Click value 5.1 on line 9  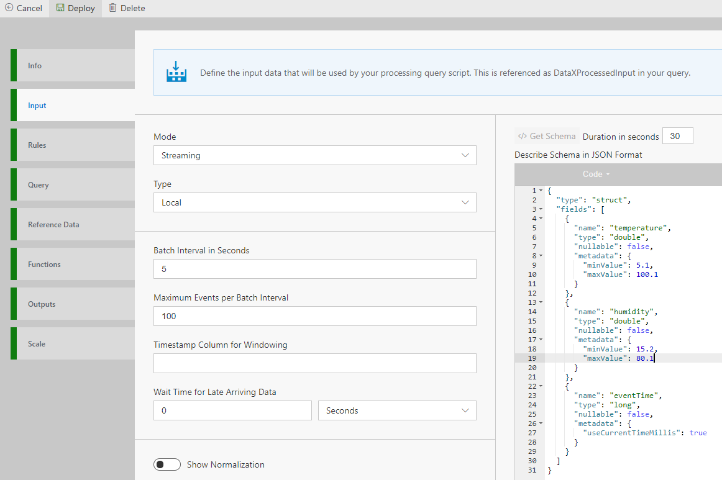pos(642,265)
